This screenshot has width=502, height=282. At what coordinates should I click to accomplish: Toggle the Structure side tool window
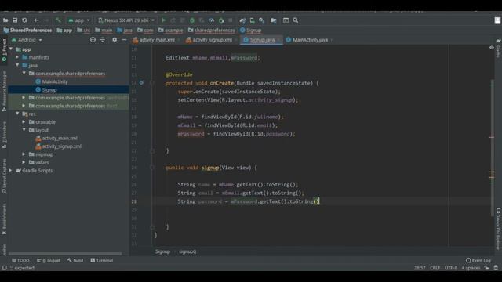coord(4,135)
